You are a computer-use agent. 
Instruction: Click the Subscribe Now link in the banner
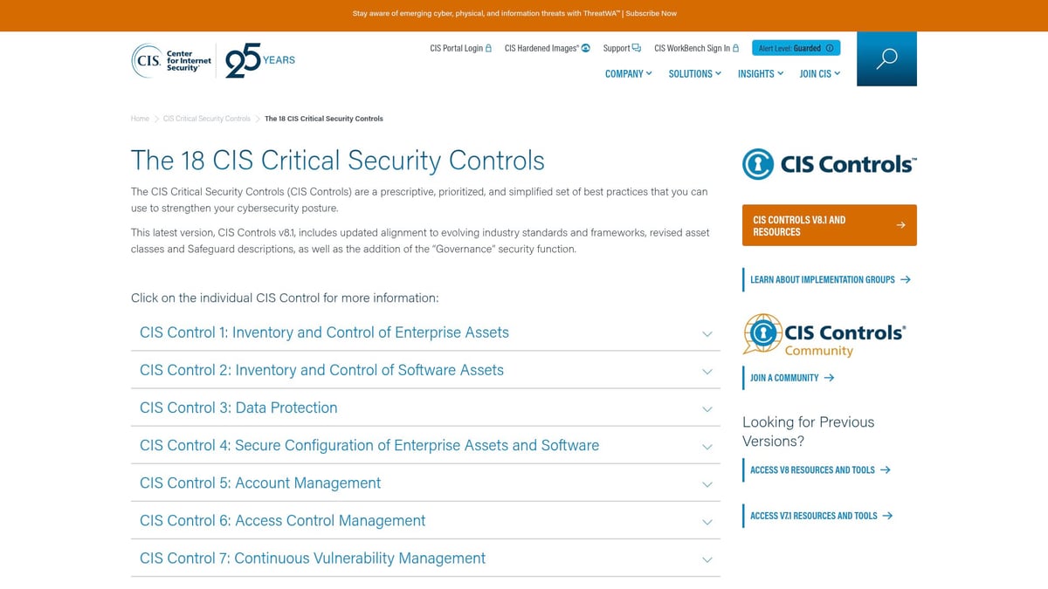[651, 13]
